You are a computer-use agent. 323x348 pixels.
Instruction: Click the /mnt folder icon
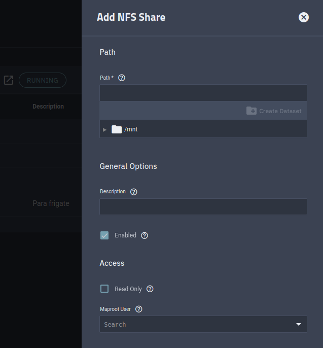pos(117,129)
